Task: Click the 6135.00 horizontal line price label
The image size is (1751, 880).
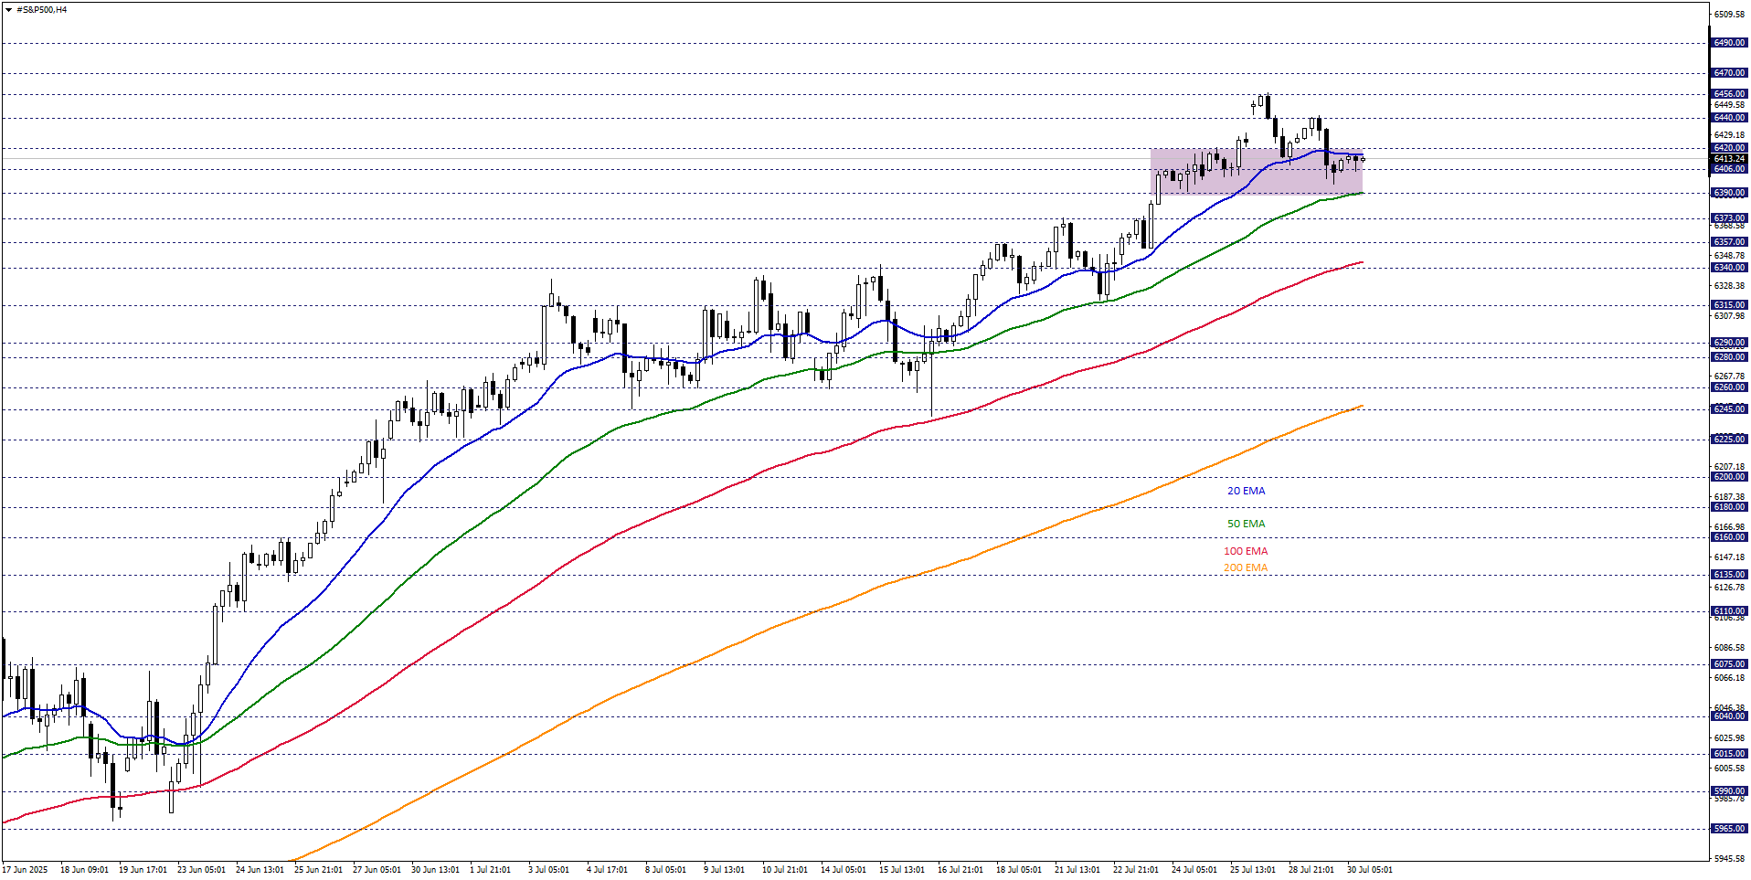Action: pyautogui.click(x=1729, y=575)
